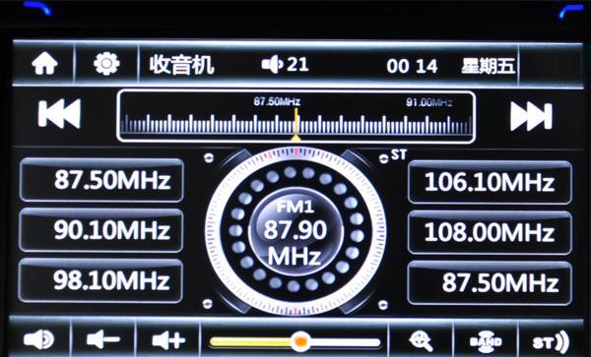This screenshot has width=591, height=357.
Task: Select the 87.50MHz preset on right
Action: coord(490,282)
